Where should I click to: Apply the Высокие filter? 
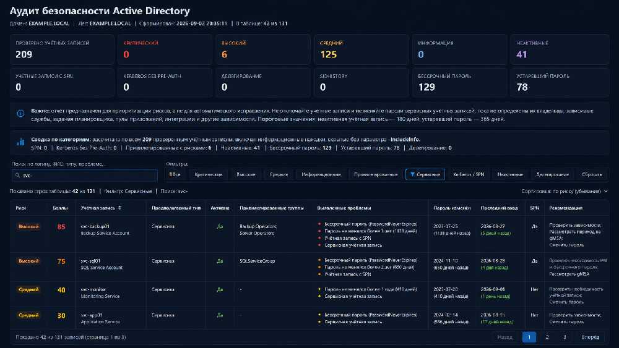[246, 174]
